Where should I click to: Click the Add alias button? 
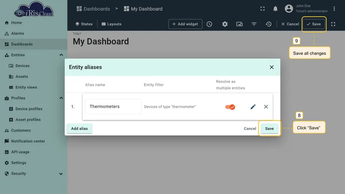pos(79,128)
